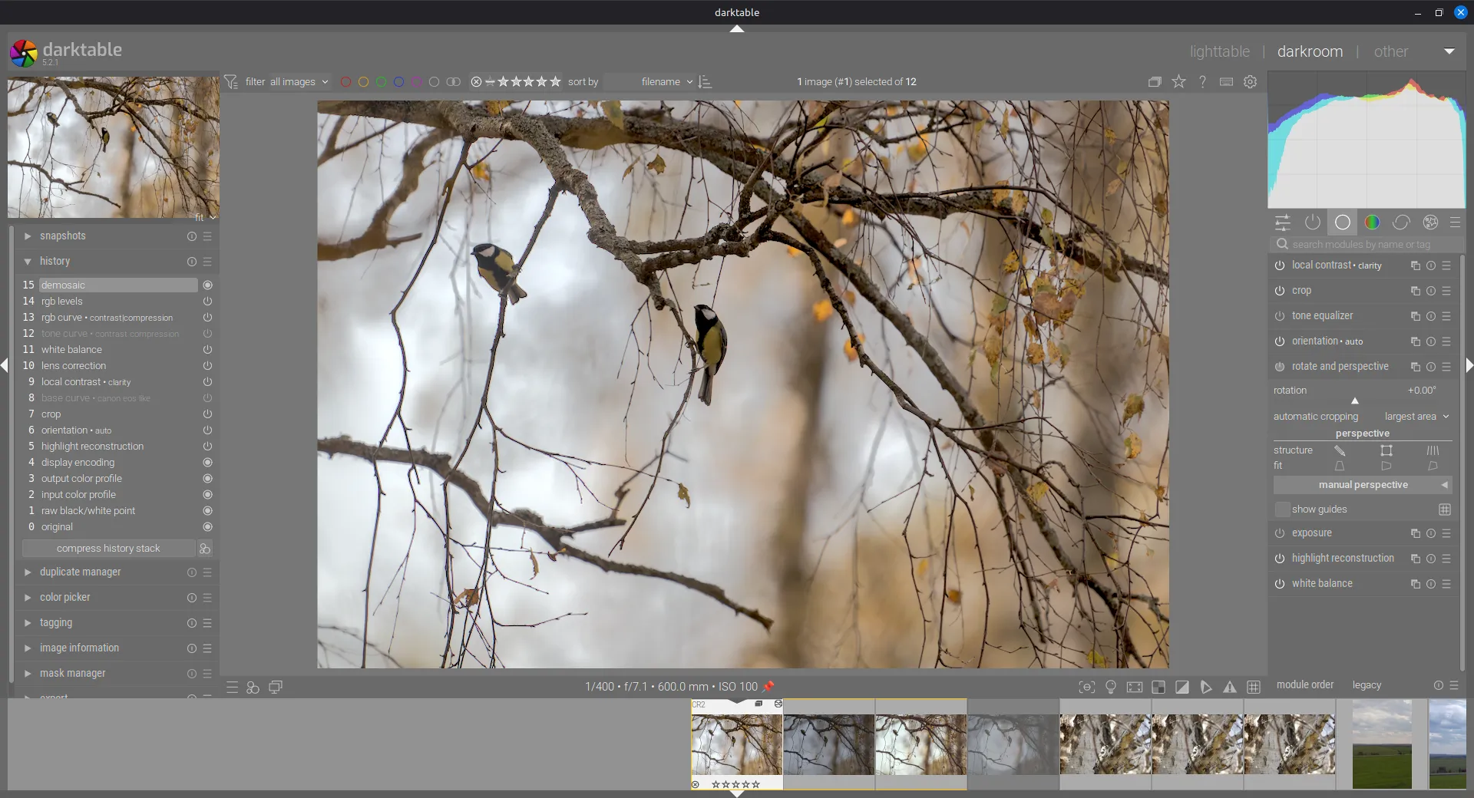This screenshot has height=798, width=1474.
Task: Toggle the local contrast module off
Action: point(1279,265)
